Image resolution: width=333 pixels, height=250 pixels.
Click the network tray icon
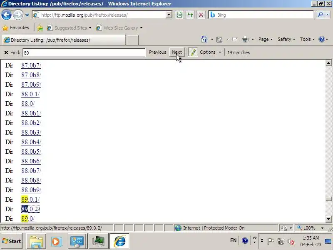pyautogui.click(x=281, y=241)
